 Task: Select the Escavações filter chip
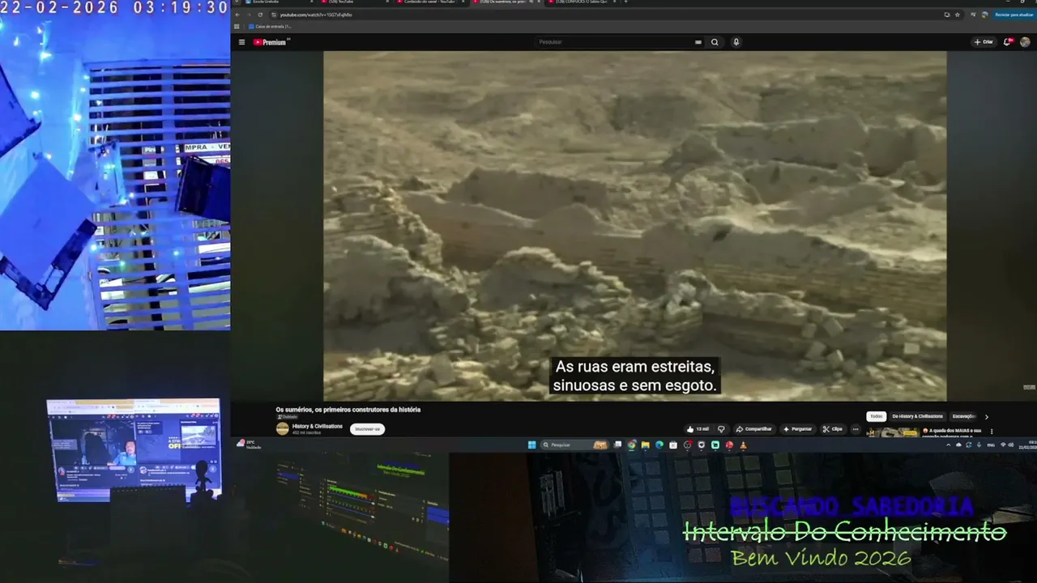(964, 416)
